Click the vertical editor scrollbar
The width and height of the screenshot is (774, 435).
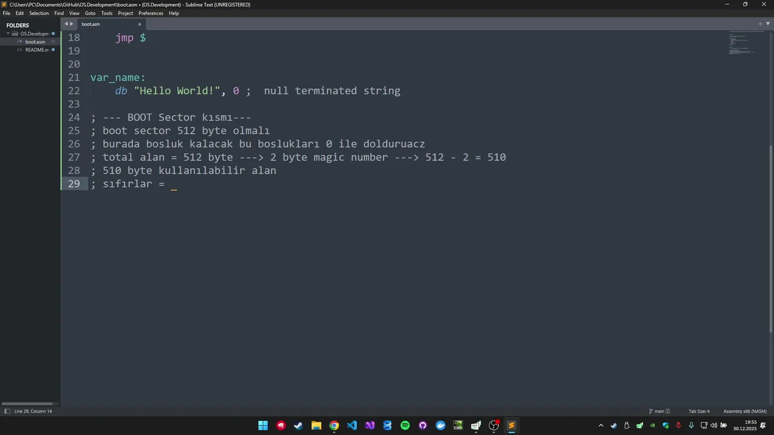(771, 239)
